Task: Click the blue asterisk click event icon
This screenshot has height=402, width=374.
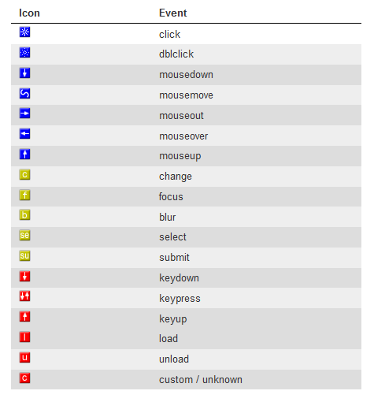Action: [x=24, y=32]
